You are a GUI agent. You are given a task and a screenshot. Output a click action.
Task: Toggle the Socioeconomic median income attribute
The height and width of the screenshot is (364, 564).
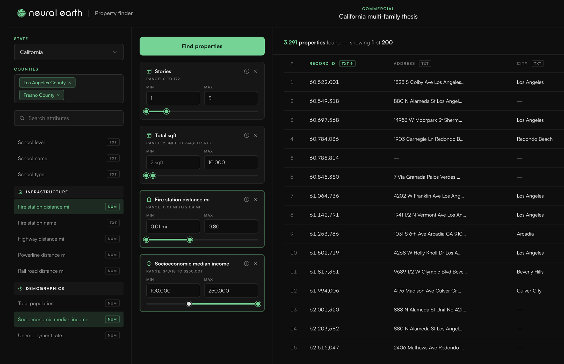coord(69,319)
